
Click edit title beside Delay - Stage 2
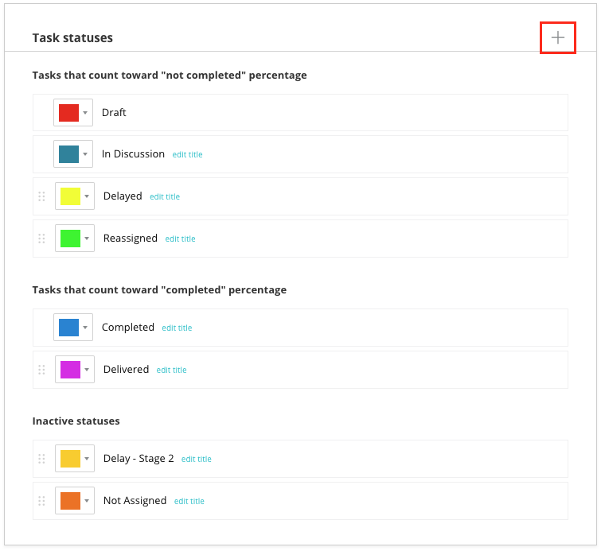pos(196,460)
